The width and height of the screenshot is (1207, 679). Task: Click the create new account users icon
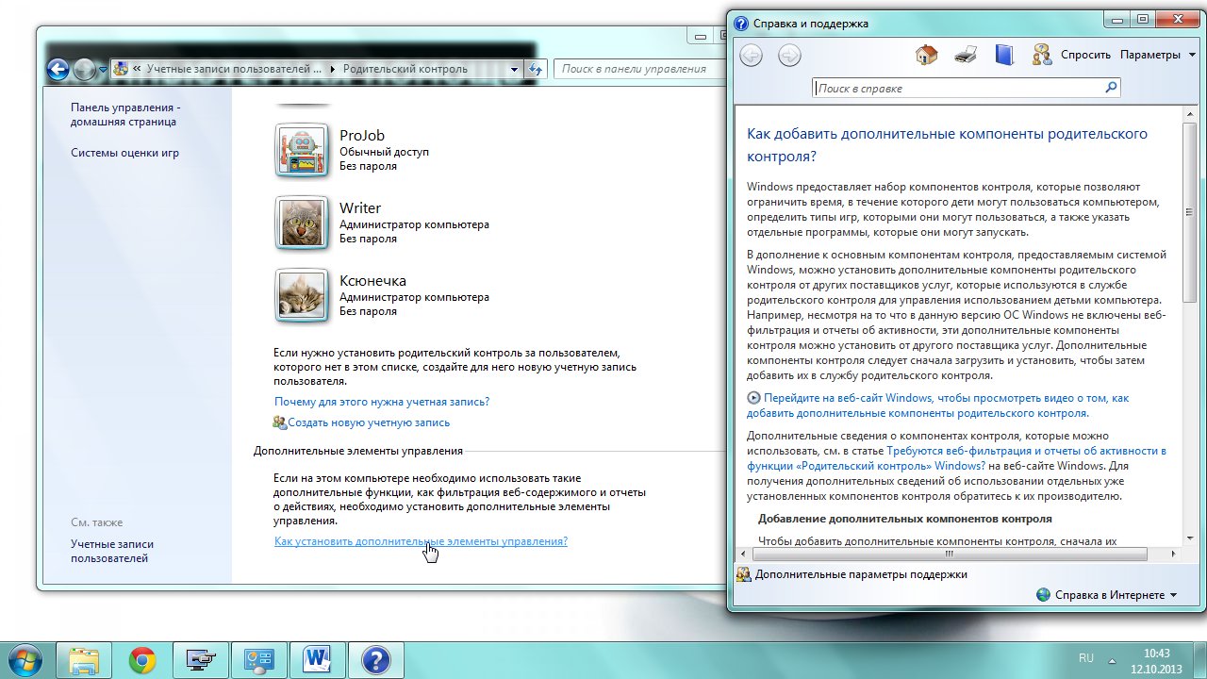(x=280, y=422)
